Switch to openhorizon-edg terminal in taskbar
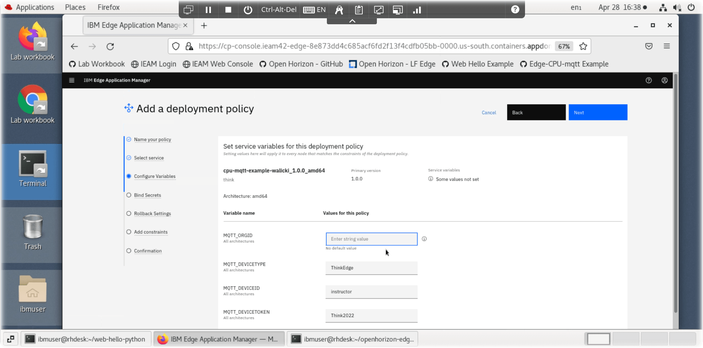This screenshot has height=348, width=703. (x=353, y=339)
